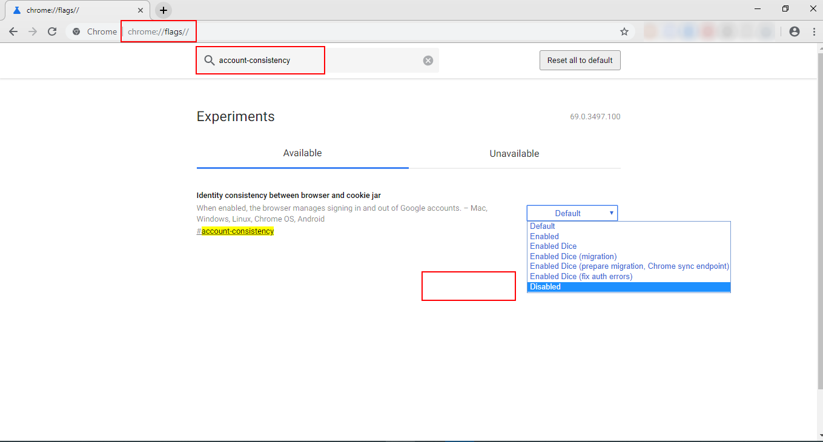Click the flask favicon on the tab

16,10
